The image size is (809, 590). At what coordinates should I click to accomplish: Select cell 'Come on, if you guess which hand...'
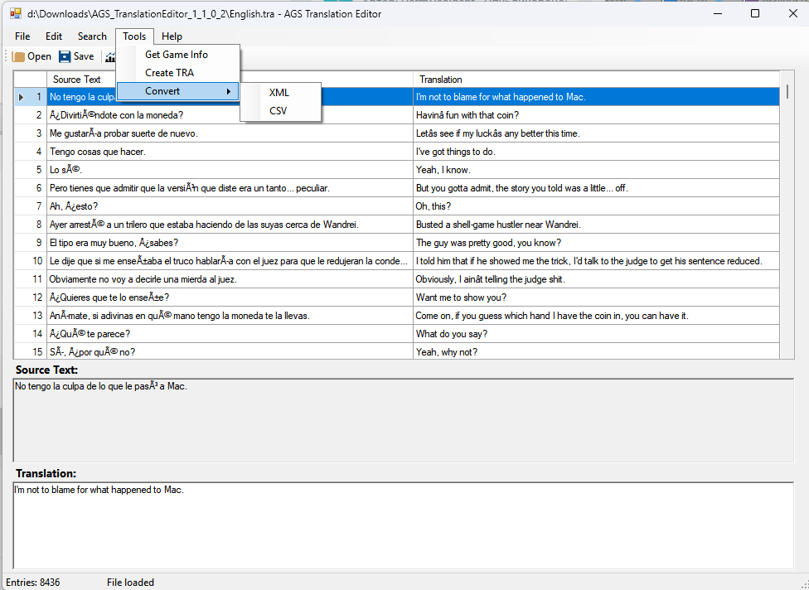(x=597, y=316)
